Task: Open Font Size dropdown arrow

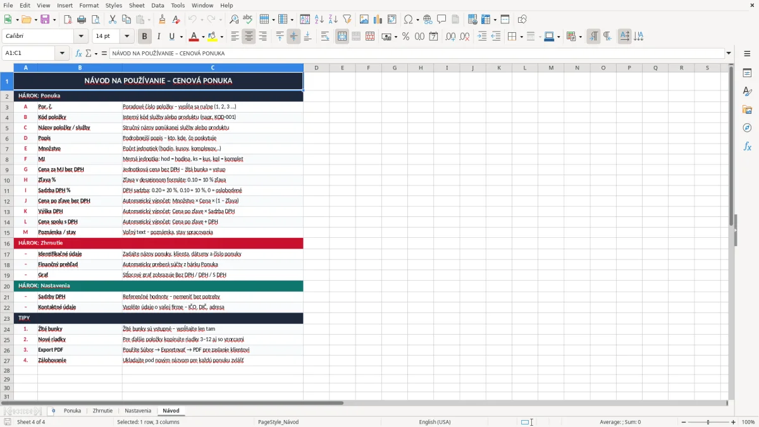Action: pos(127,37)
